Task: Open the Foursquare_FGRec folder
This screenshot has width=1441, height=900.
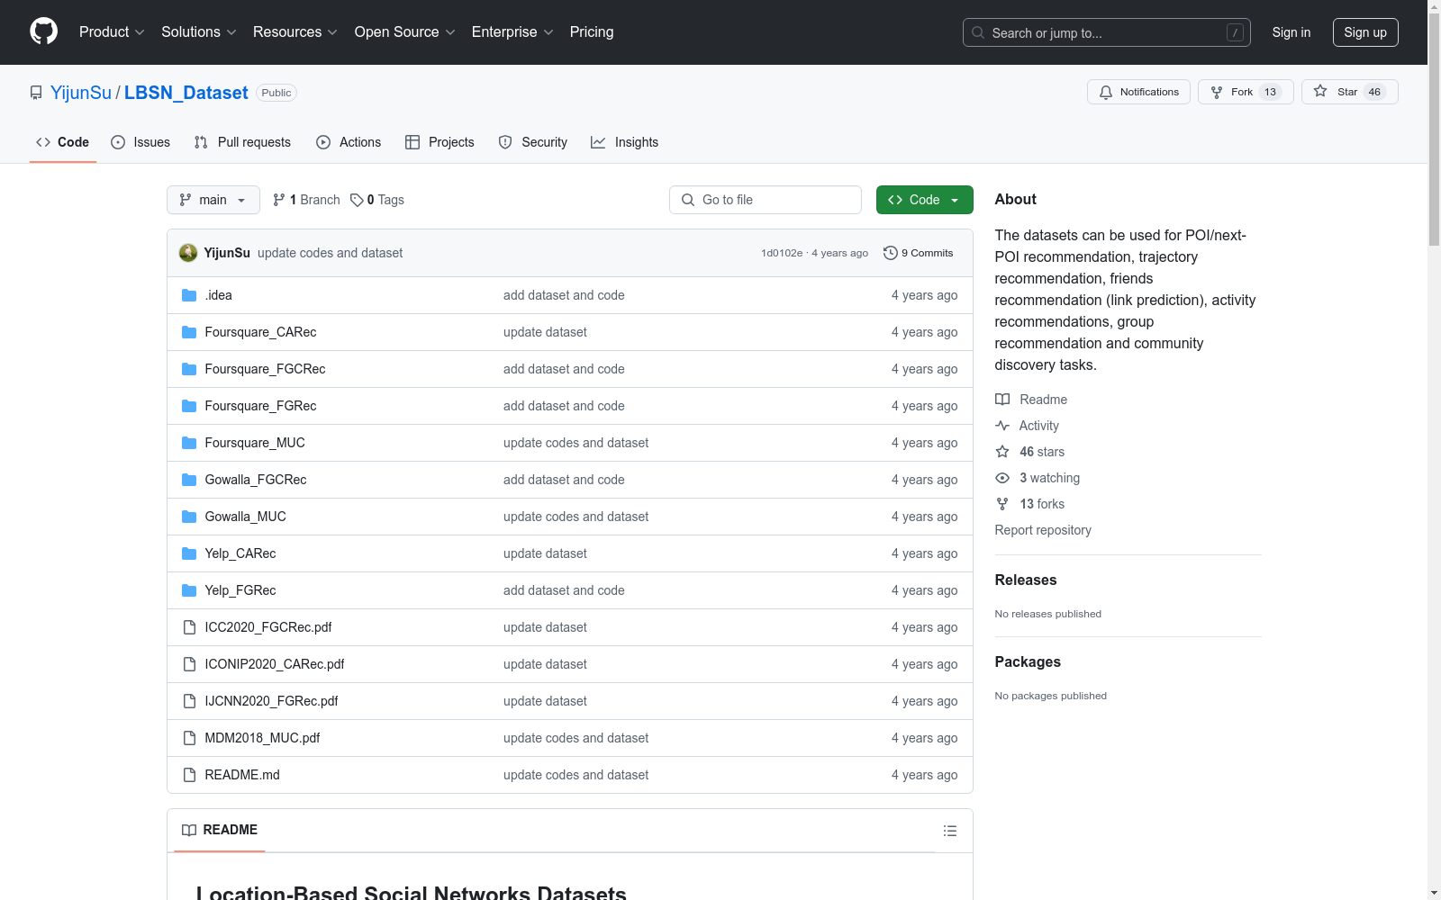Action: [x=260, y=406]
